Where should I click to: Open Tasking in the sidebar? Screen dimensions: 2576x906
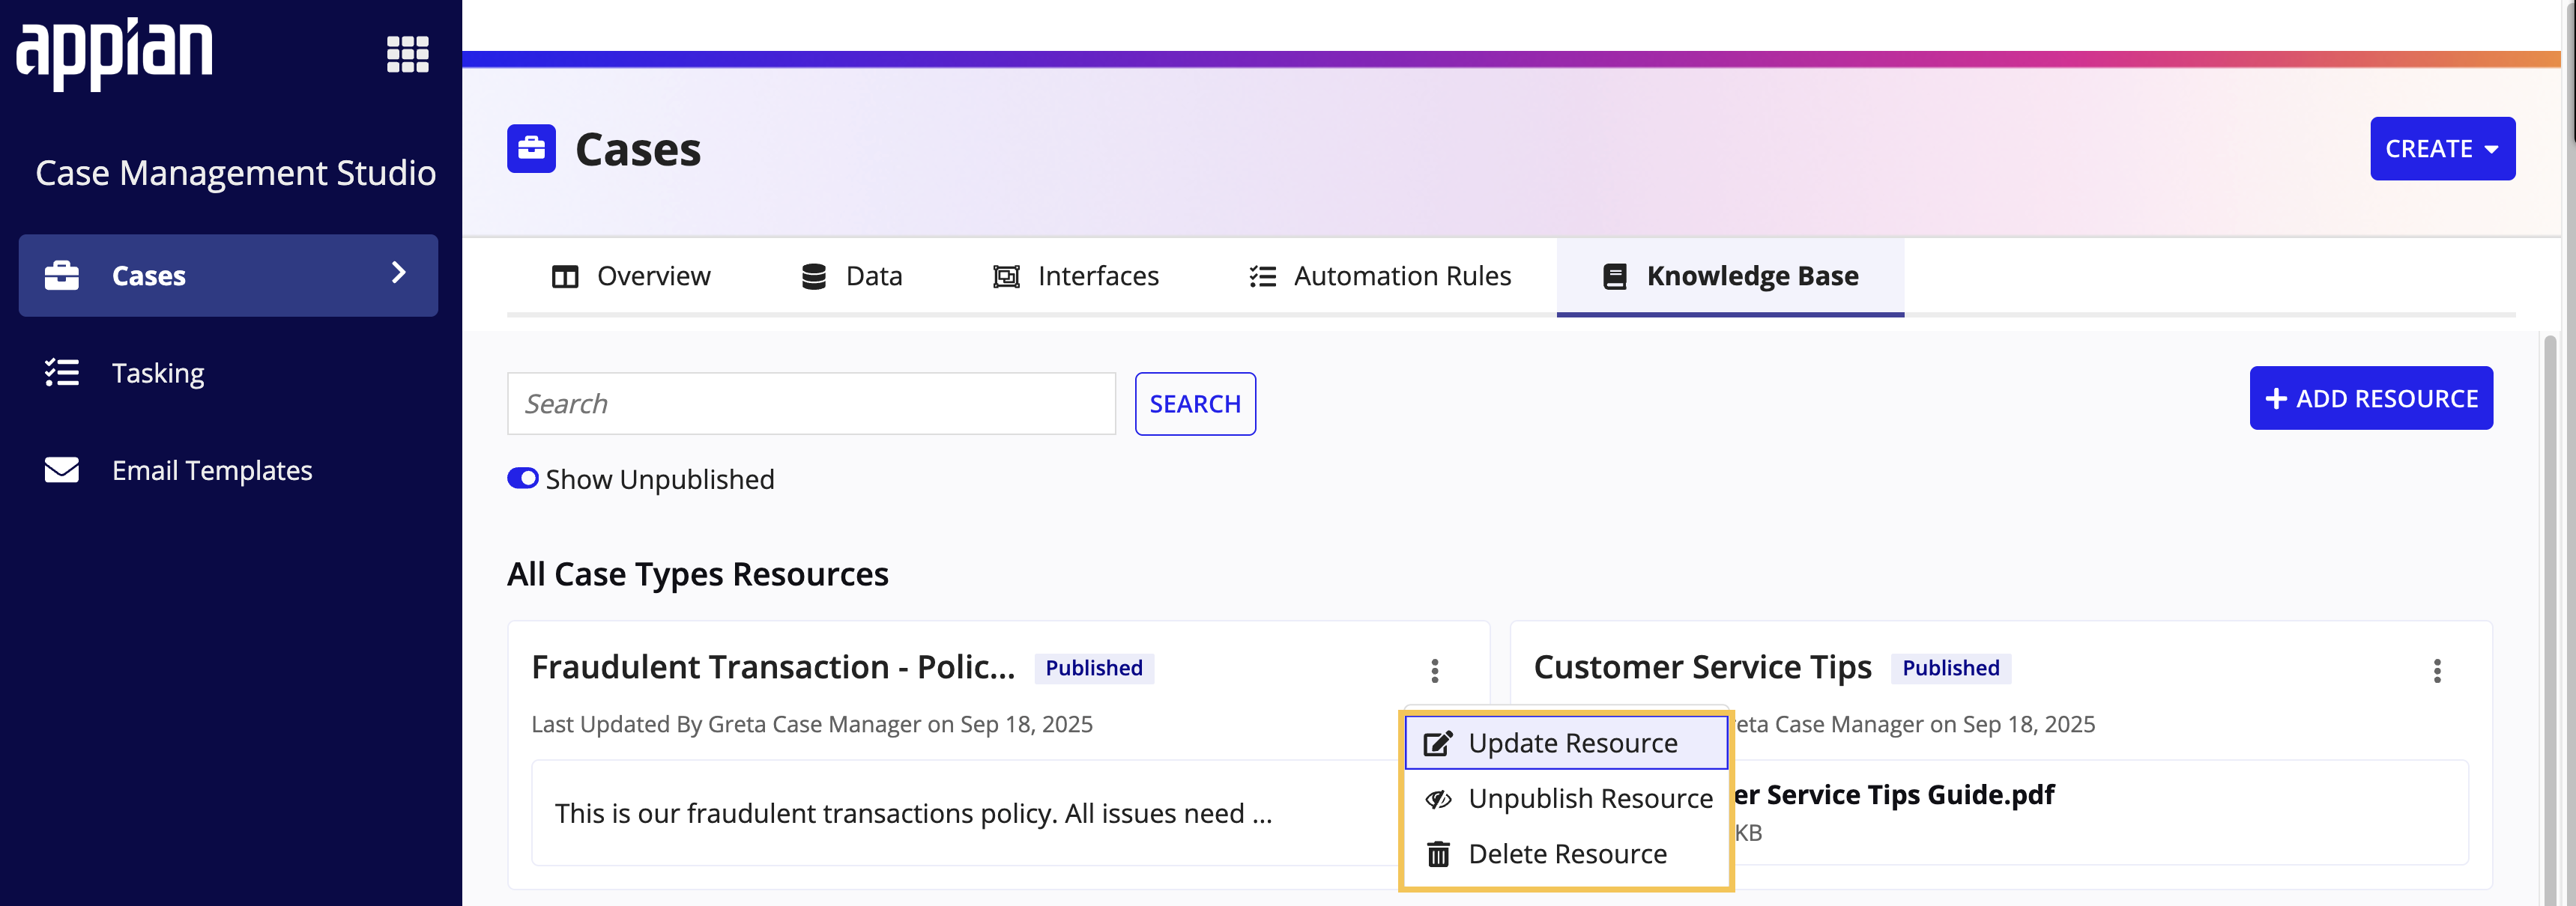(x=228, y=373)
